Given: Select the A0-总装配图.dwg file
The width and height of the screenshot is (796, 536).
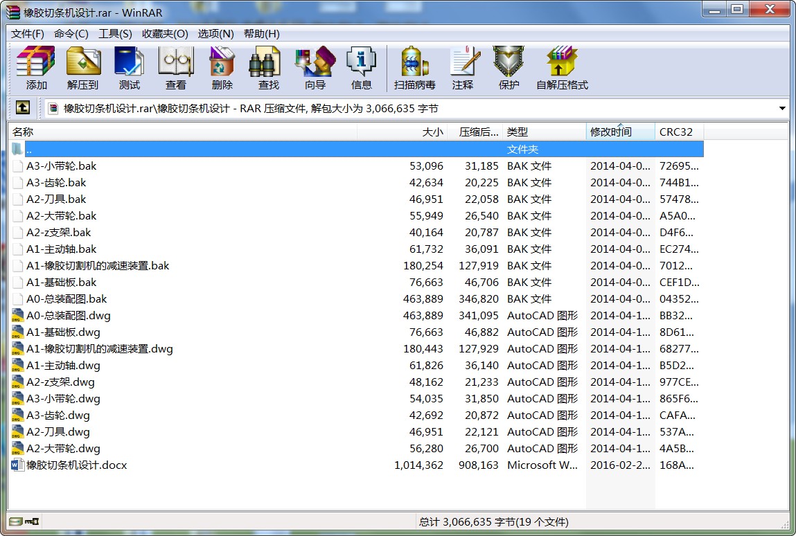Looking at the screenshot, I should 68,316.
